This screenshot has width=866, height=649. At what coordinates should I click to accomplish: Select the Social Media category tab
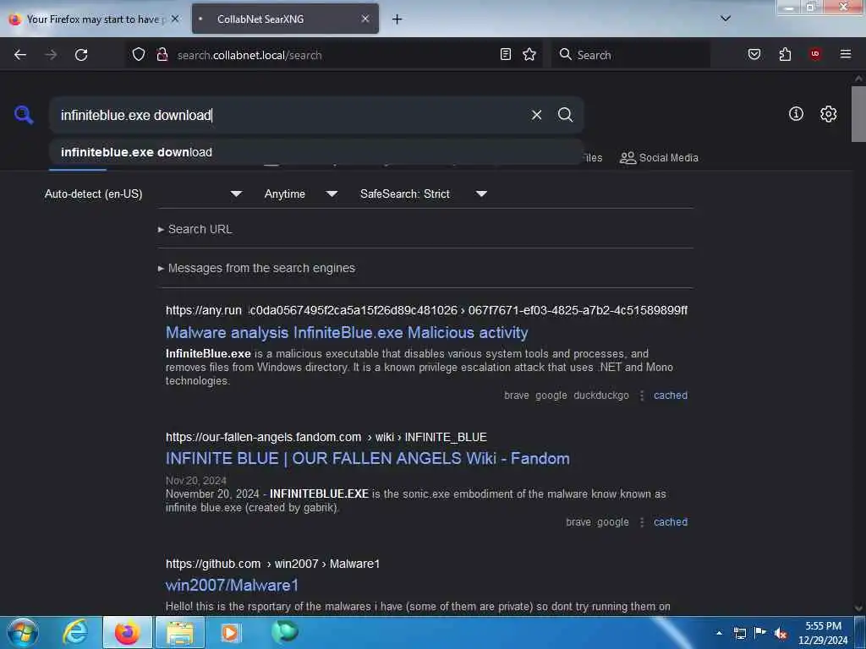point(659,158)
